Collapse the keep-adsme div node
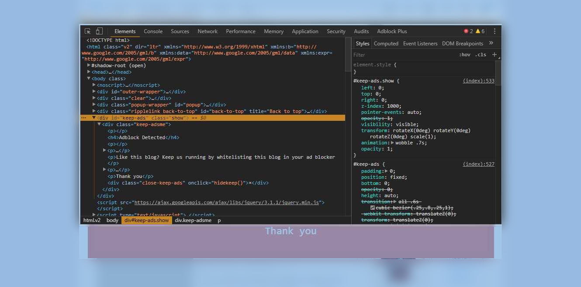This screenshot has height=287, width=581. pos(99,124)
